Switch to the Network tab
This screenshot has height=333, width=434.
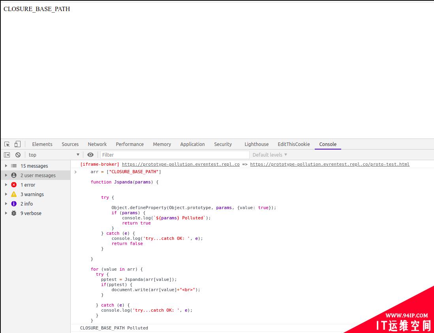click(x=97, y=144)
